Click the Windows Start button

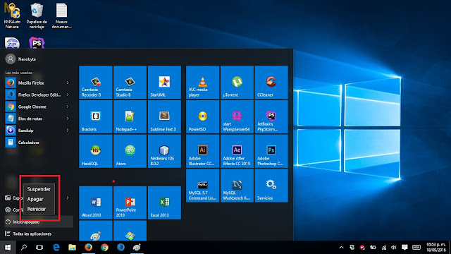pos(8,248)
